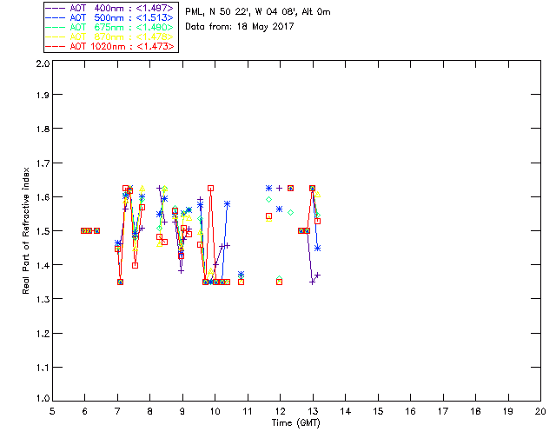Click the red 1020nm peak marker near 9.9 GMT

[210, 188]
